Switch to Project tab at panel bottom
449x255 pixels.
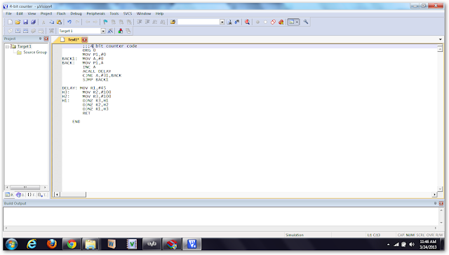tap(9, 195)
